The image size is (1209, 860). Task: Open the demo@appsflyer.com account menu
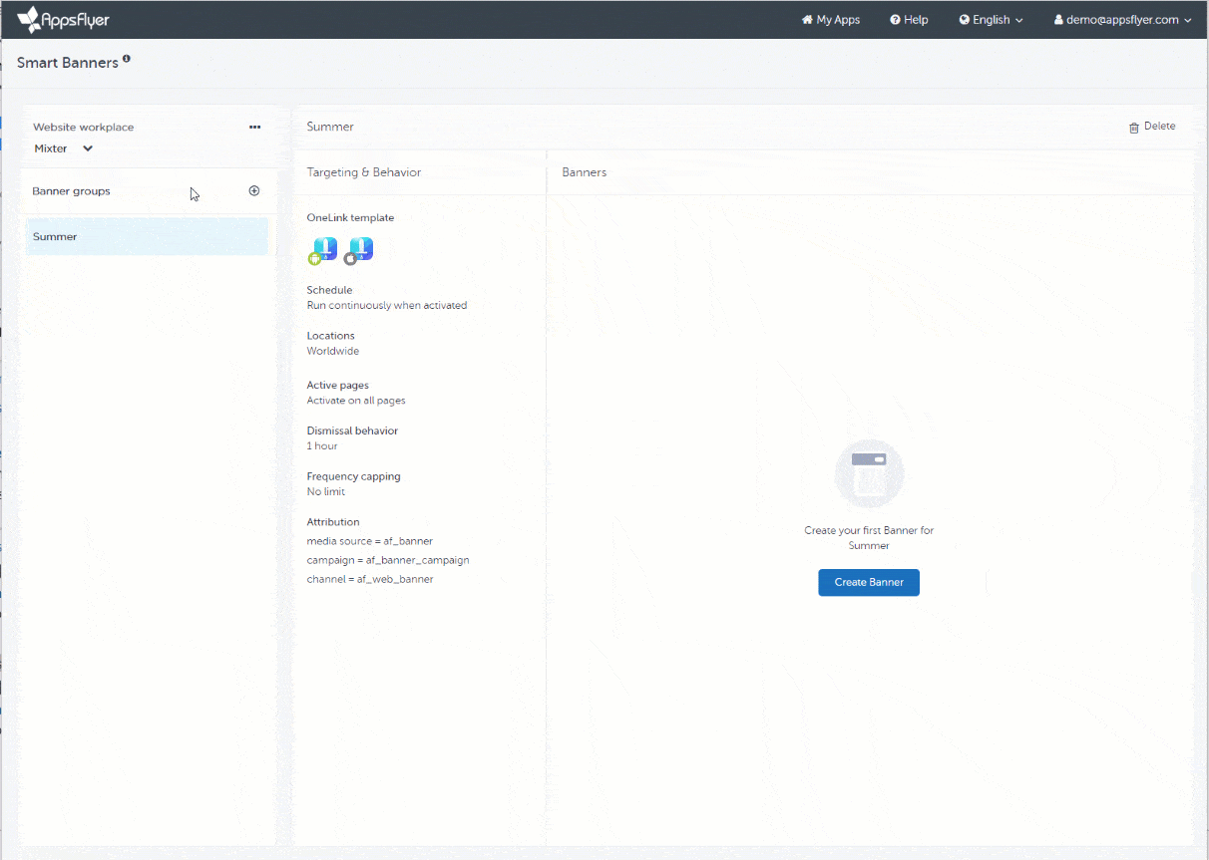(x=1122, y=20)
